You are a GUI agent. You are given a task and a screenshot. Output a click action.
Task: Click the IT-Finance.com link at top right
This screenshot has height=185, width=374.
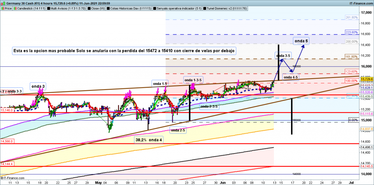tap(360, 3)
